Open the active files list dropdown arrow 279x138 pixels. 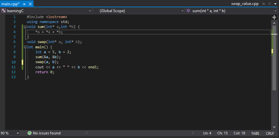(x=275, y=4)
